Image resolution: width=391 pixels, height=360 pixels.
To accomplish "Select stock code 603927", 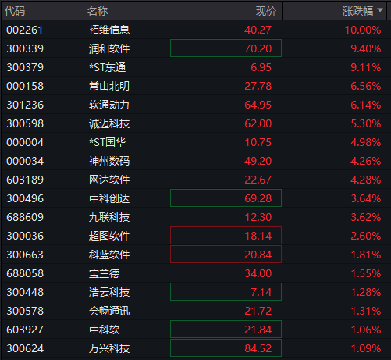I will (25, 330).
